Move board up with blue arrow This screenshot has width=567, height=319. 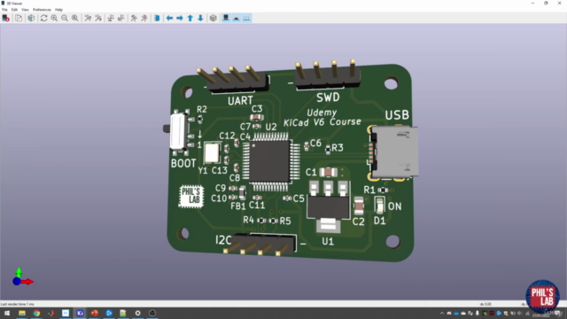click(x=190, y=18)
